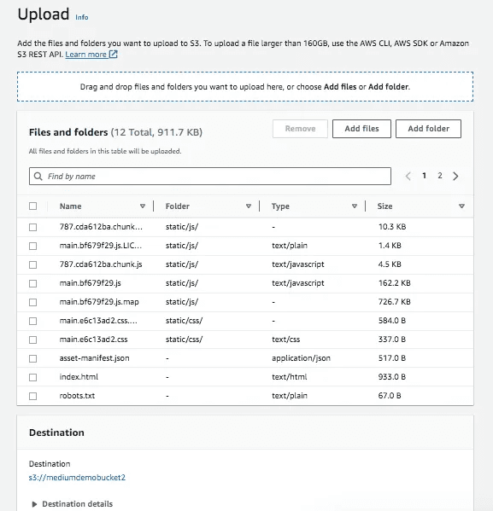Go to previous page arrow

(x=408, y=177)
